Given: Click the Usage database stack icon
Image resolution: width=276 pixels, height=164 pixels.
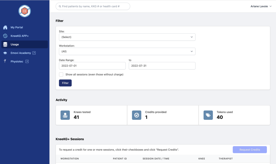Looking at the screenshot, I should coord(5,44).
